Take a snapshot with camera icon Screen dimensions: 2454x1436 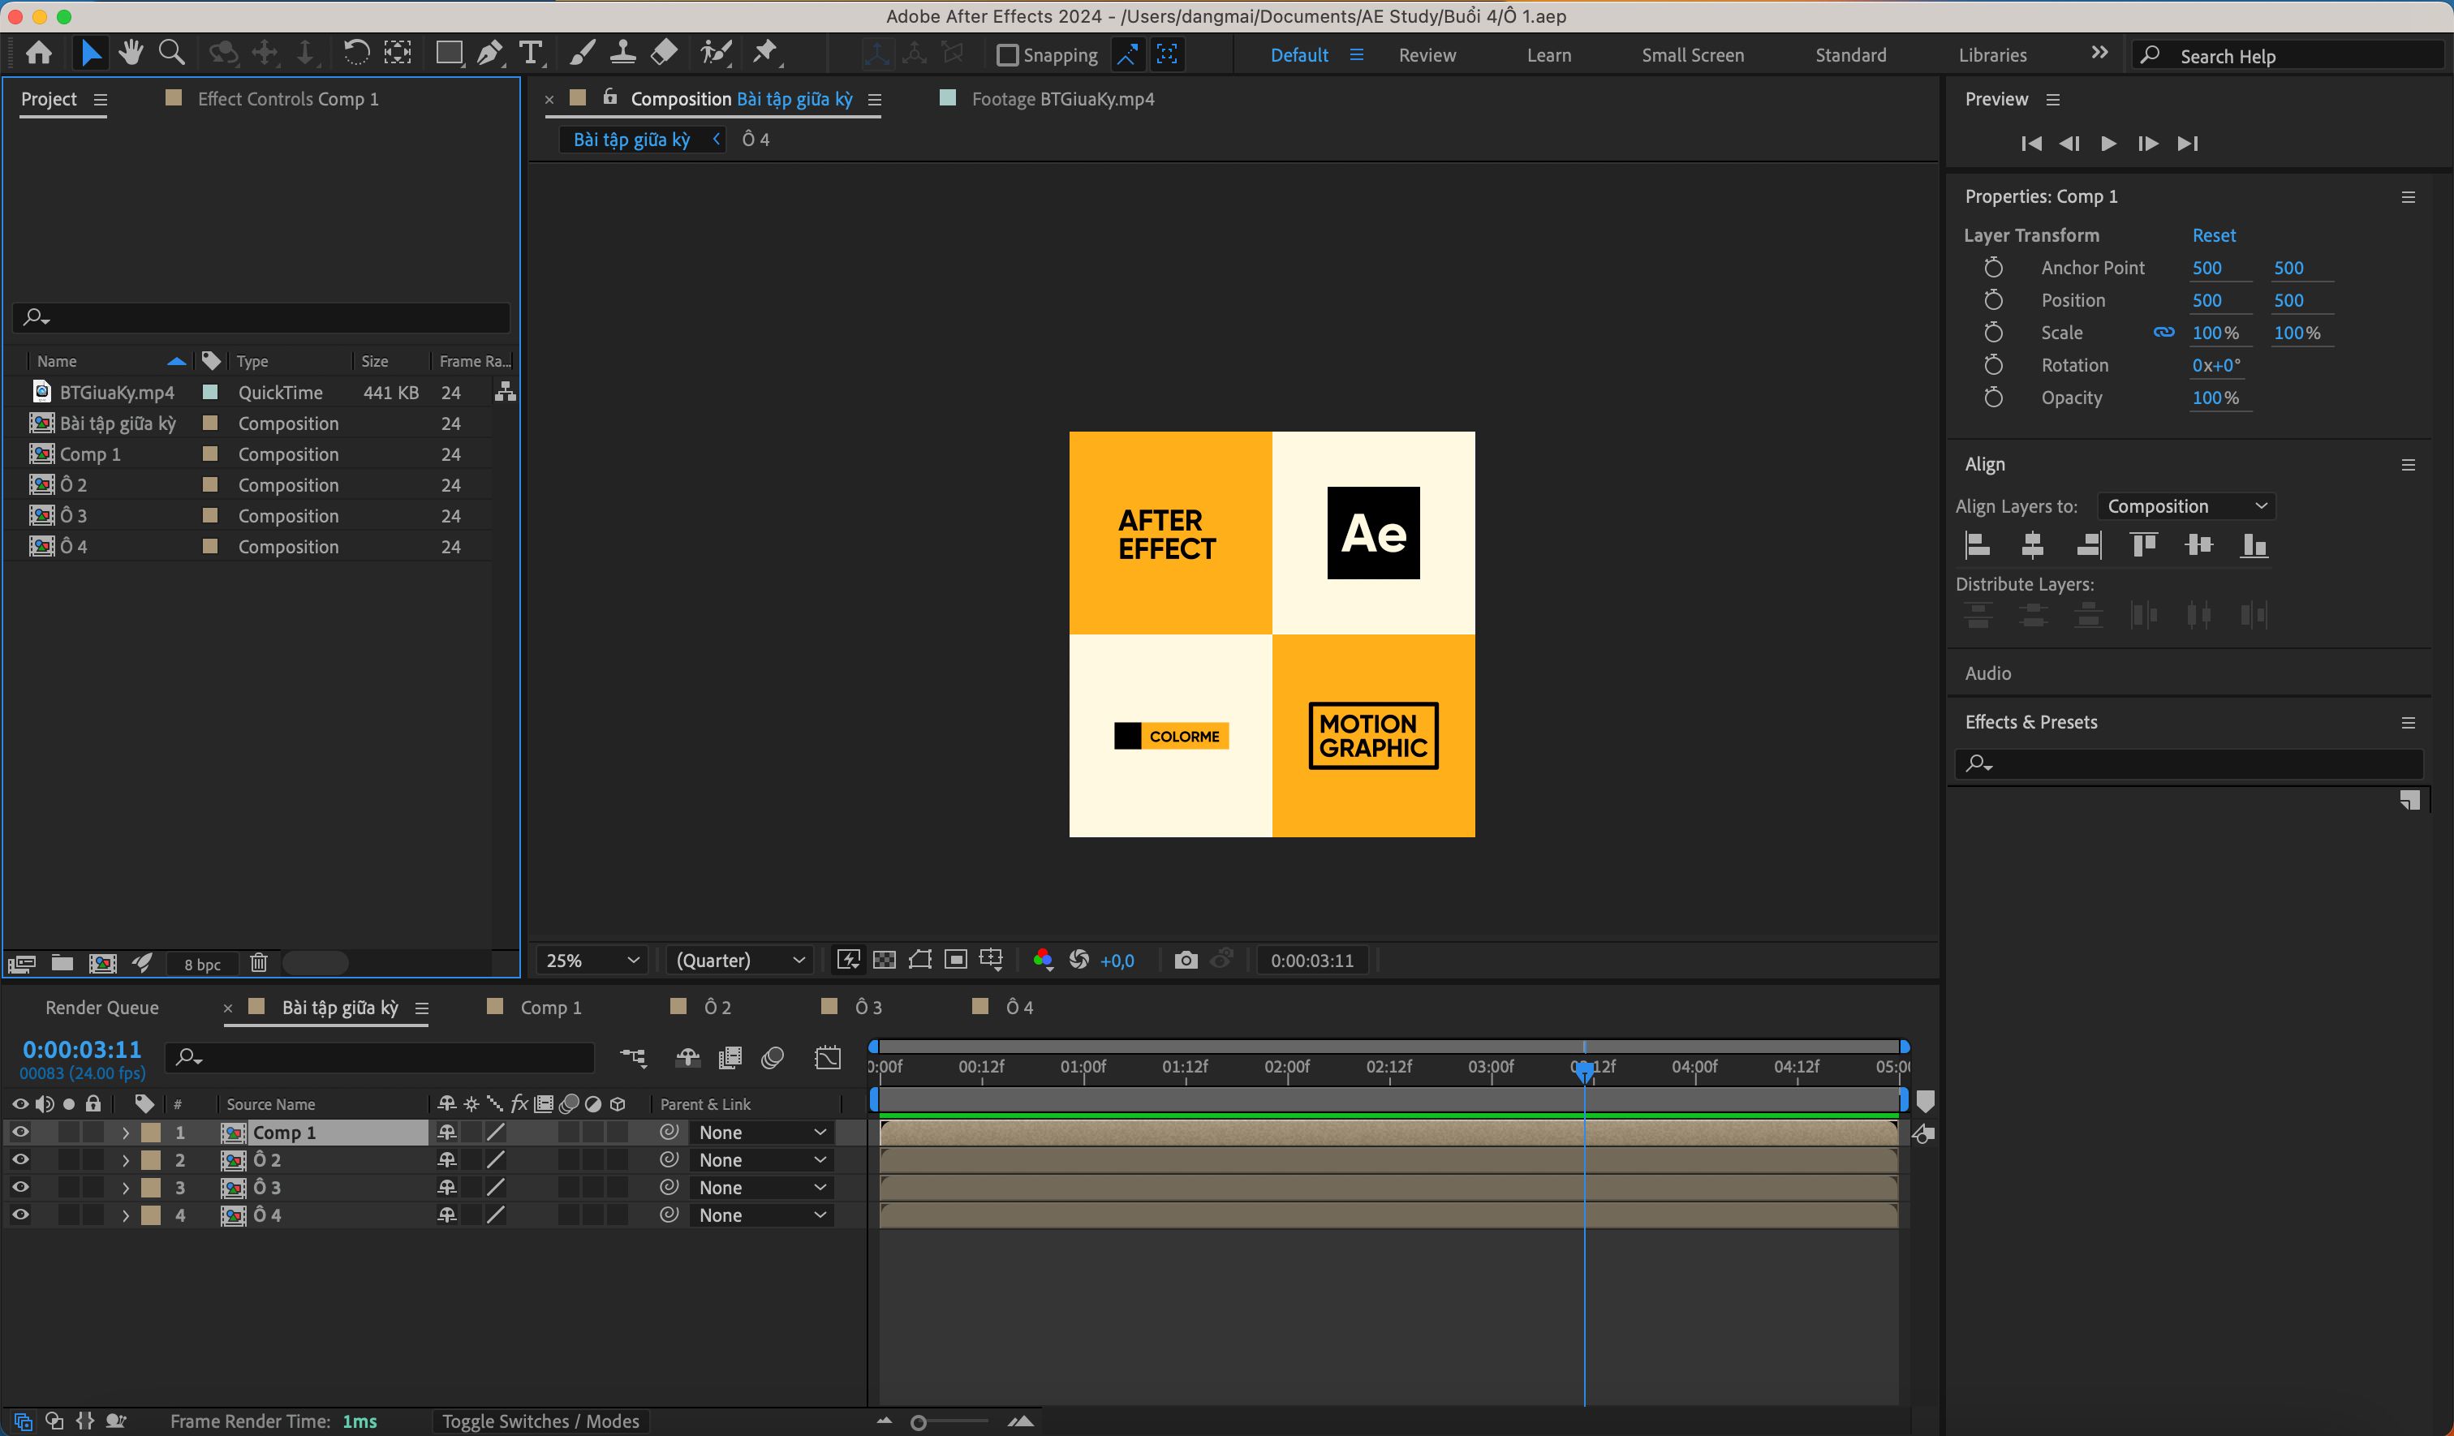click(1185, 960)
